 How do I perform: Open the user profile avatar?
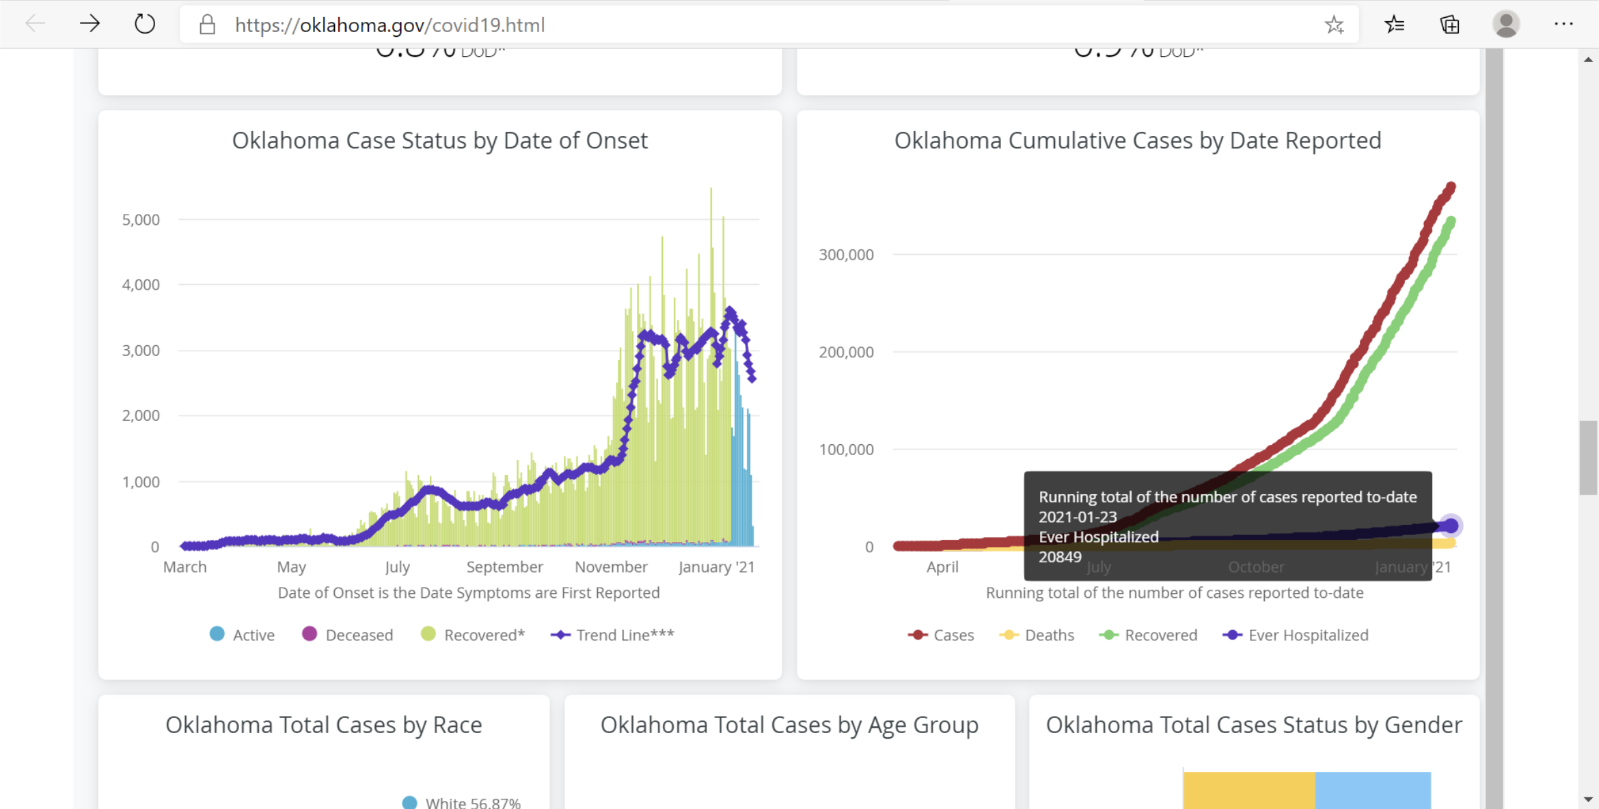click(1506, 25)
